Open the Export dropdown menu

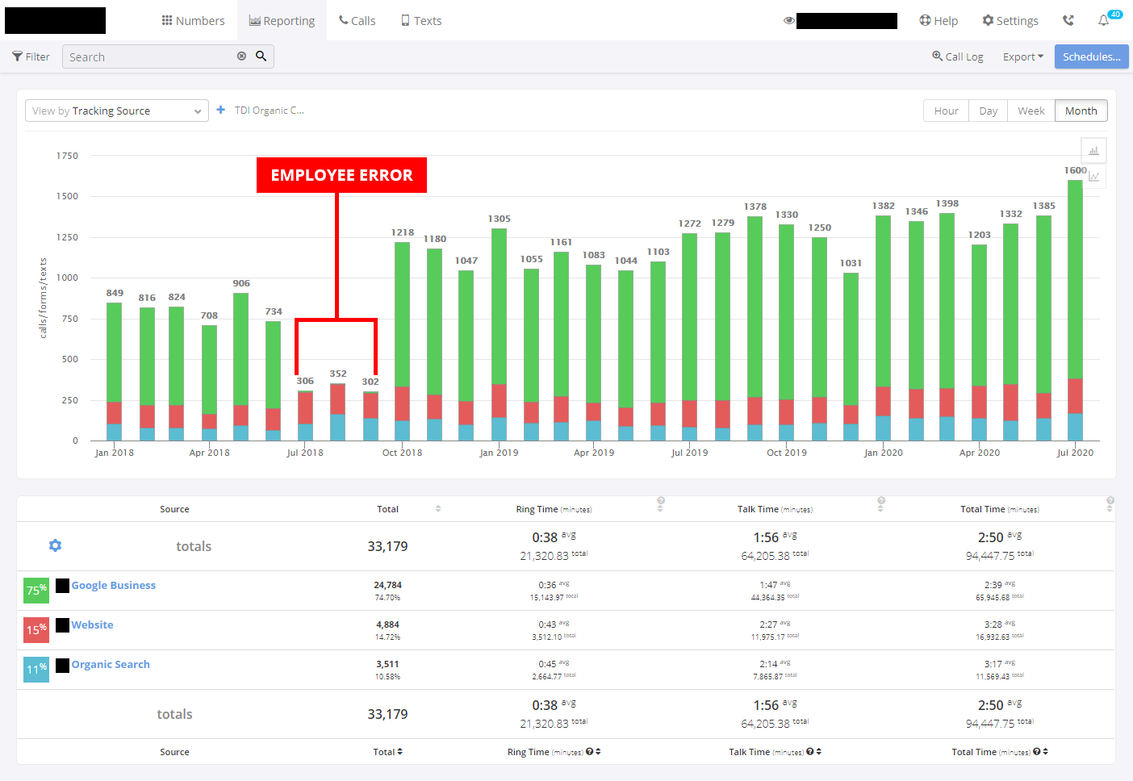pyautogui.click(x=1022, y=57)
